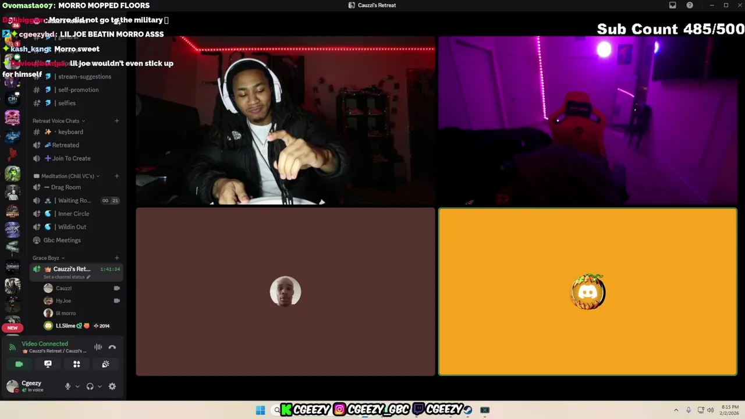Add channel to Retreat Voice Chats

[x=116, y=121]
